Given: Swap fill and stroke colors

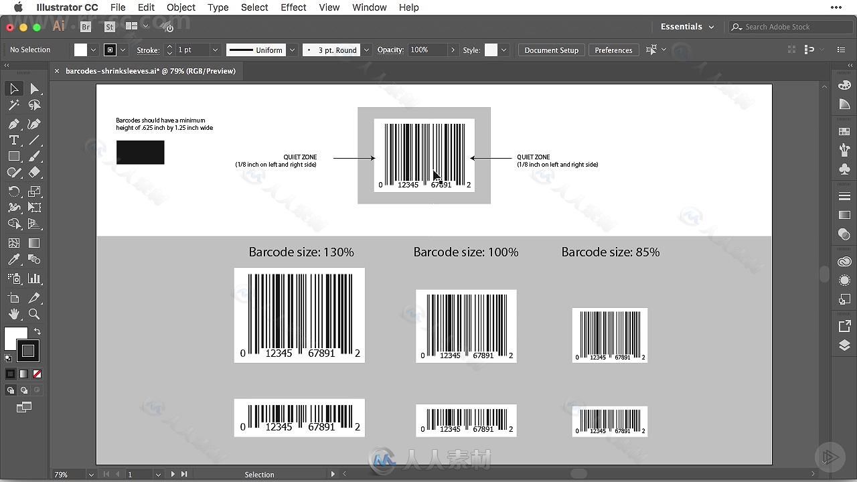Looking at the screenshot, I should click(x=37, y=331).
